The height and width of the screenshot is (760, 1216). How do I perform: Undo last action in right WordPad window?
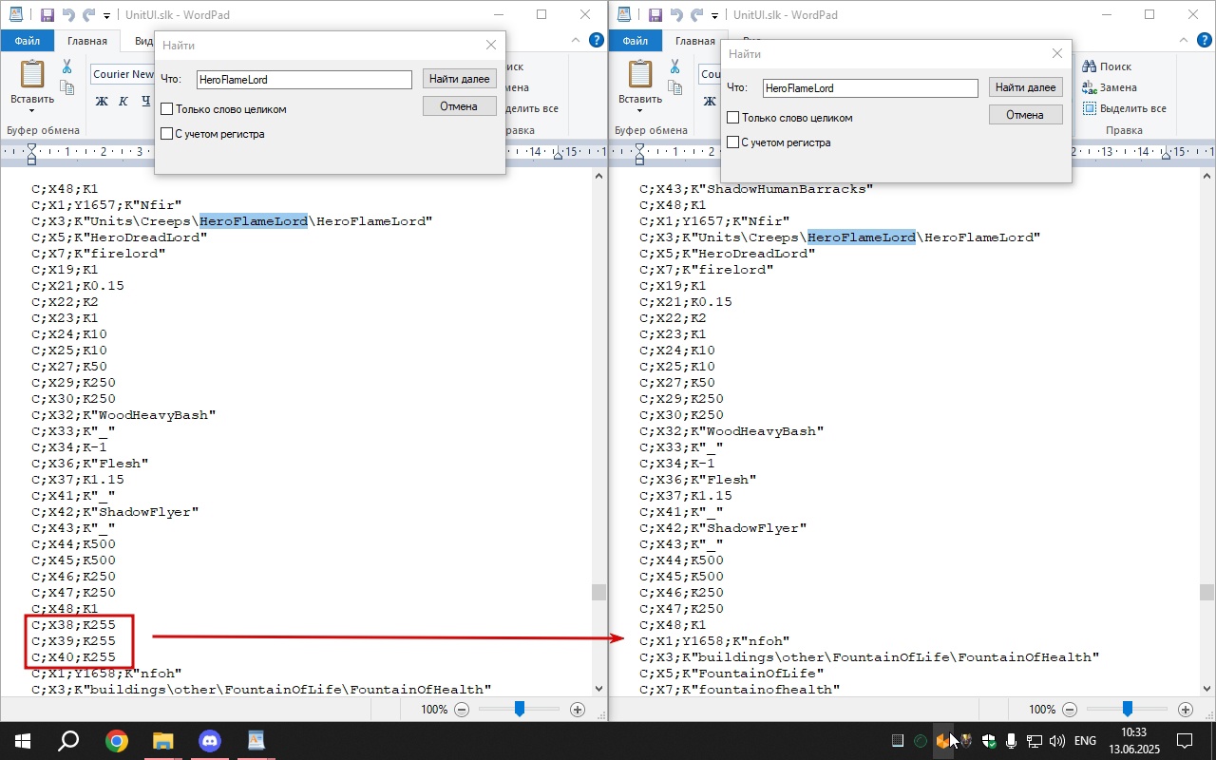[x=675, y=15]
